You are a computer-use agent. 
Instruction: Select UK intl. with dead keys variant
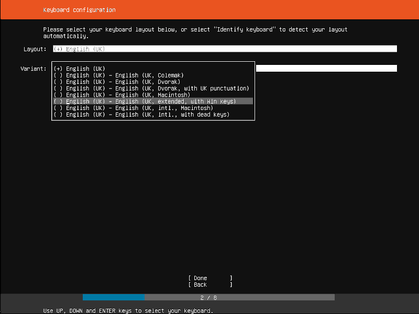141,115
